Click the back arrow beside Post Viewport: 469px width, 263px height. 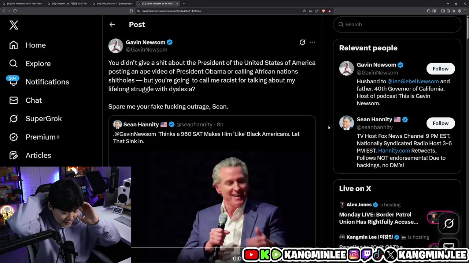[112, 24]
